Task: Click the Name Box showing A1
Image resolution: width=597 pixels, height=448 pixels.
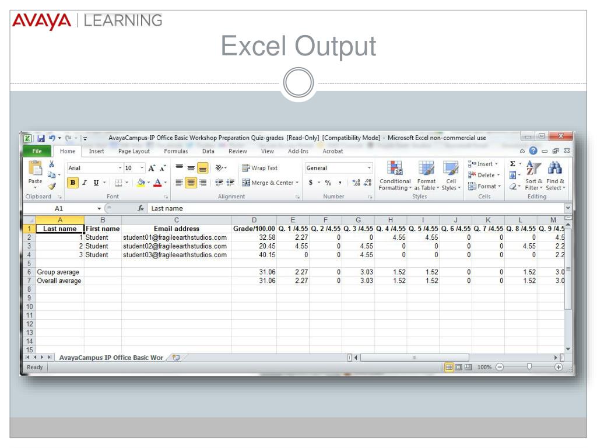Action: [x=59, y=208]
